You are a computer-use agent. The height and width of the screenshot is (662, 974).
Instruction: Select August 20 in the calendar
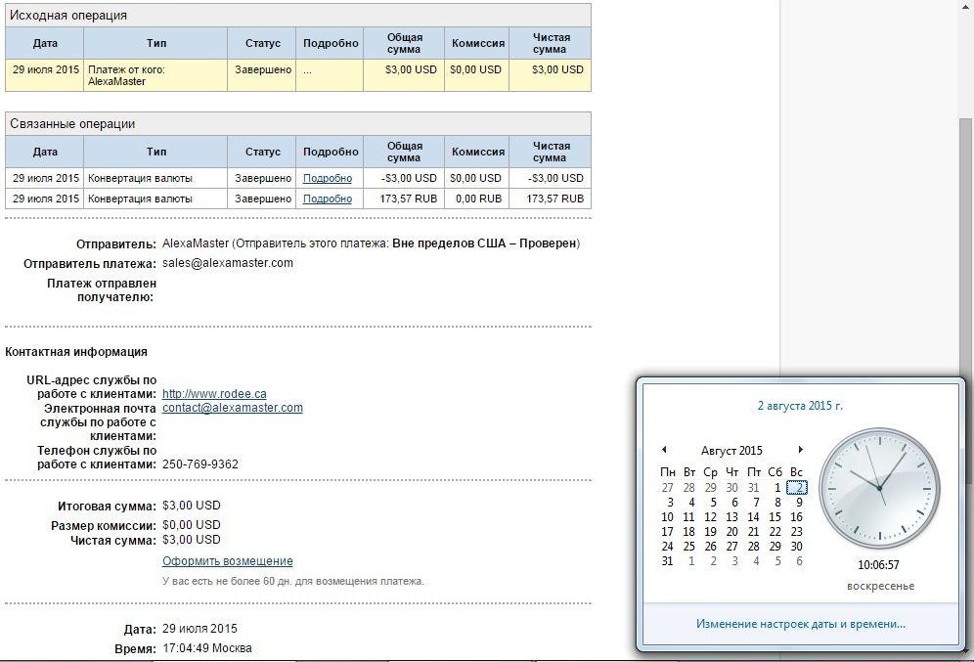click(732, 532)
